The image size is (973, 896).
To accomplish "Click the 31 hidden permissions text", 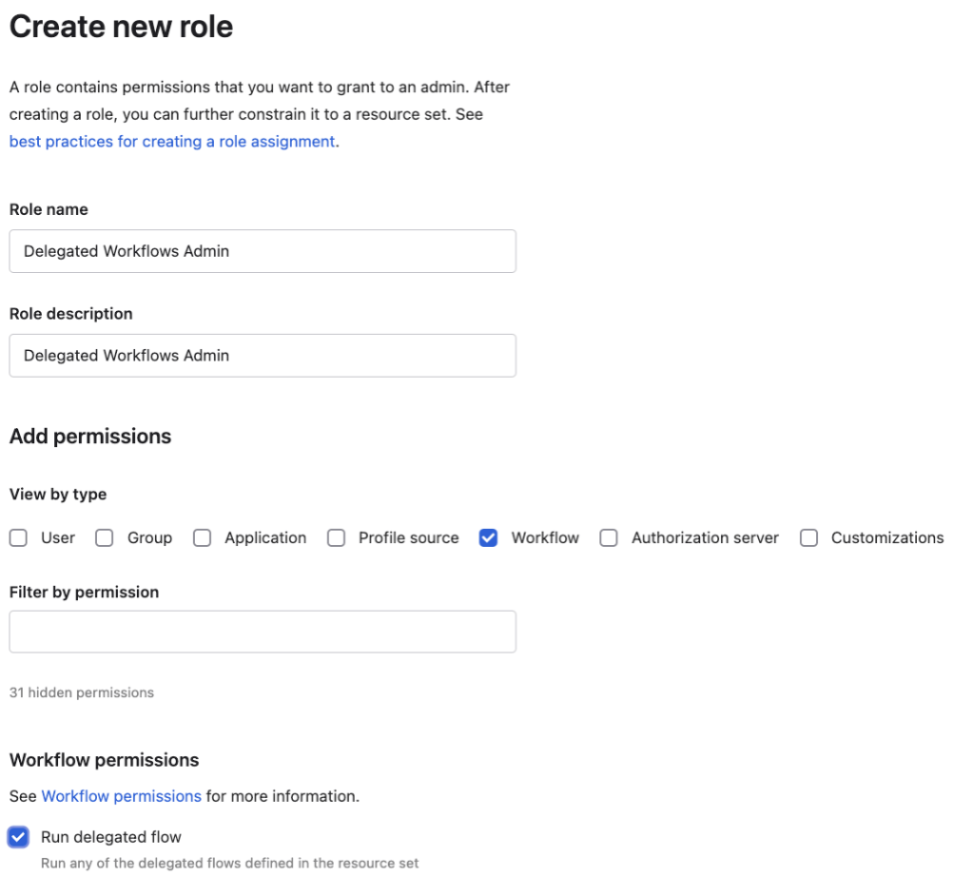I will [x=80, y=692].
